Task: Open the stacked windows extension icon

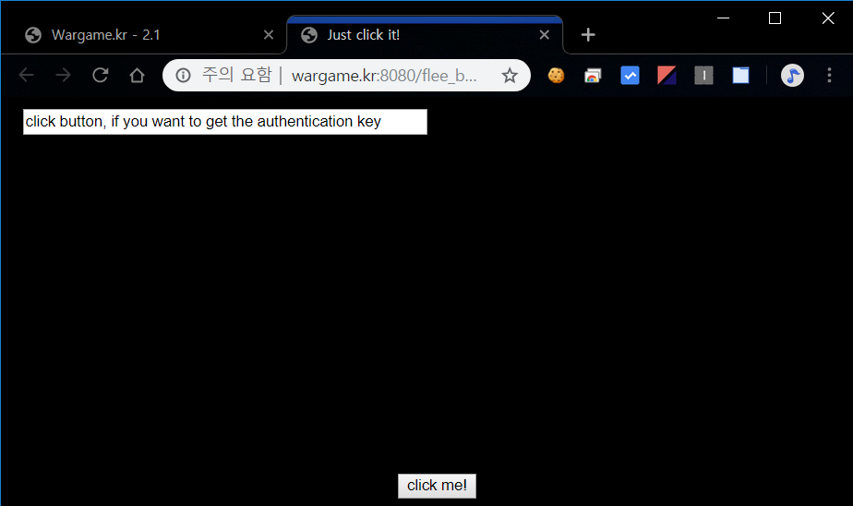Action: pos(593,75)
